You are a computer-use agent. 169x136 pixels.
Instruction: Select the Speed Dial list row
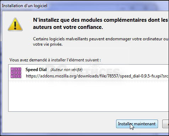point(88,73)
